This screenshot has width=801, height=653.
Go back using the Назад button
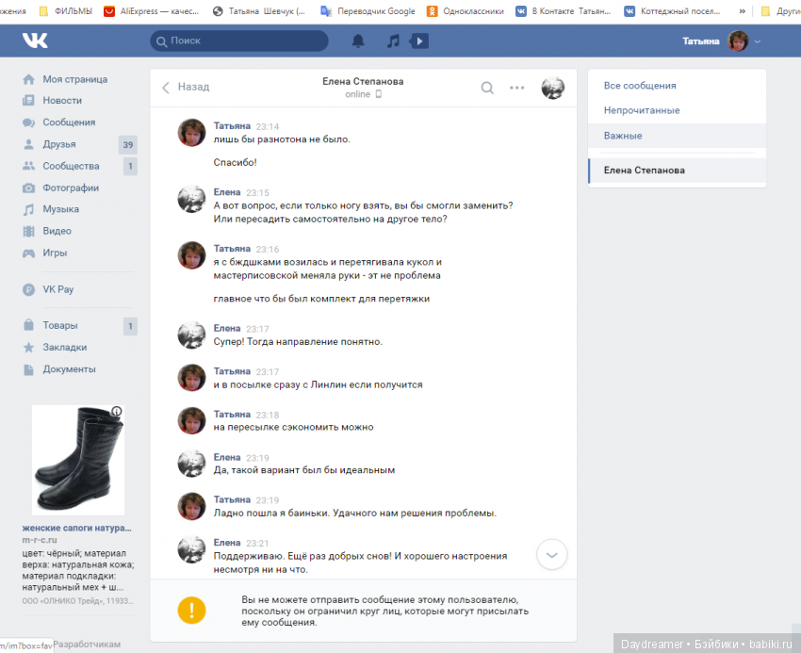click(186, 87)
